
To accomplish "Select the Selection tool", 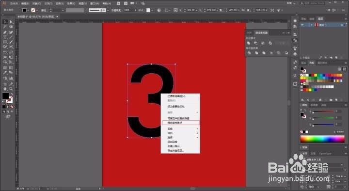I will pyautogui.click(x=5, y=22).
